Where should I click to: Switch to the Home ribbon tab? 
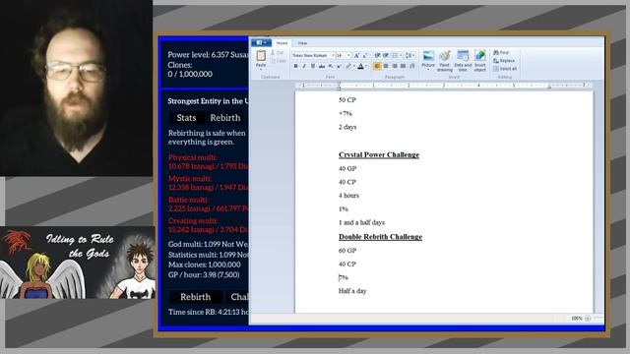point(283,43)
